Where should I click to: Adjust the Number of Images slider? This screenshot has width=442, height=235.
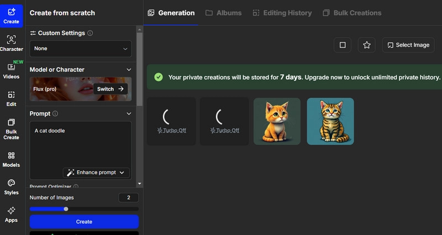point(66,209)
